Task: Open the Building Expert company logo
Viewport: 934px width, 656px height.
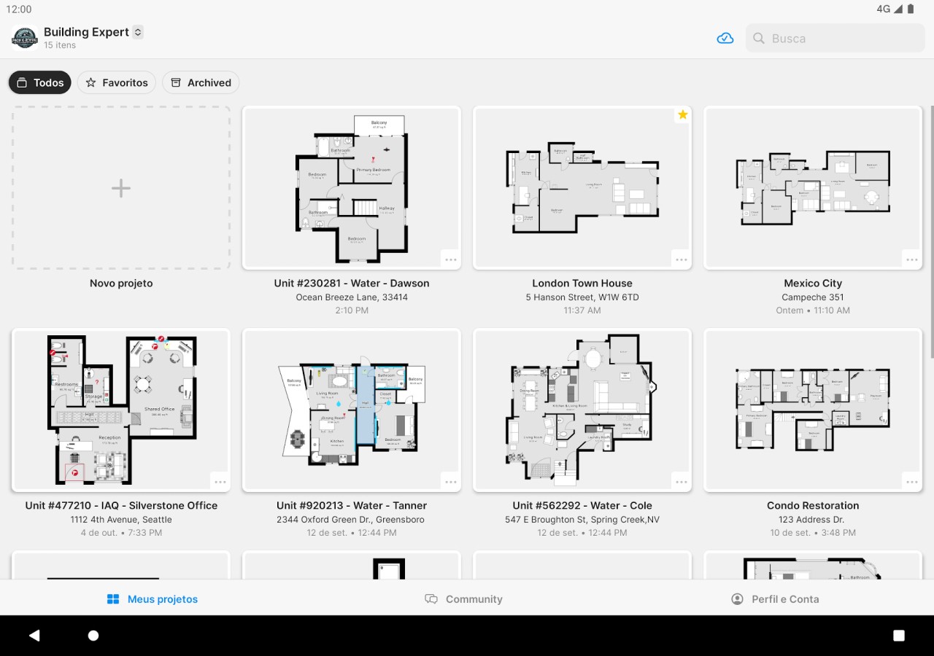Action: point(25,38)
